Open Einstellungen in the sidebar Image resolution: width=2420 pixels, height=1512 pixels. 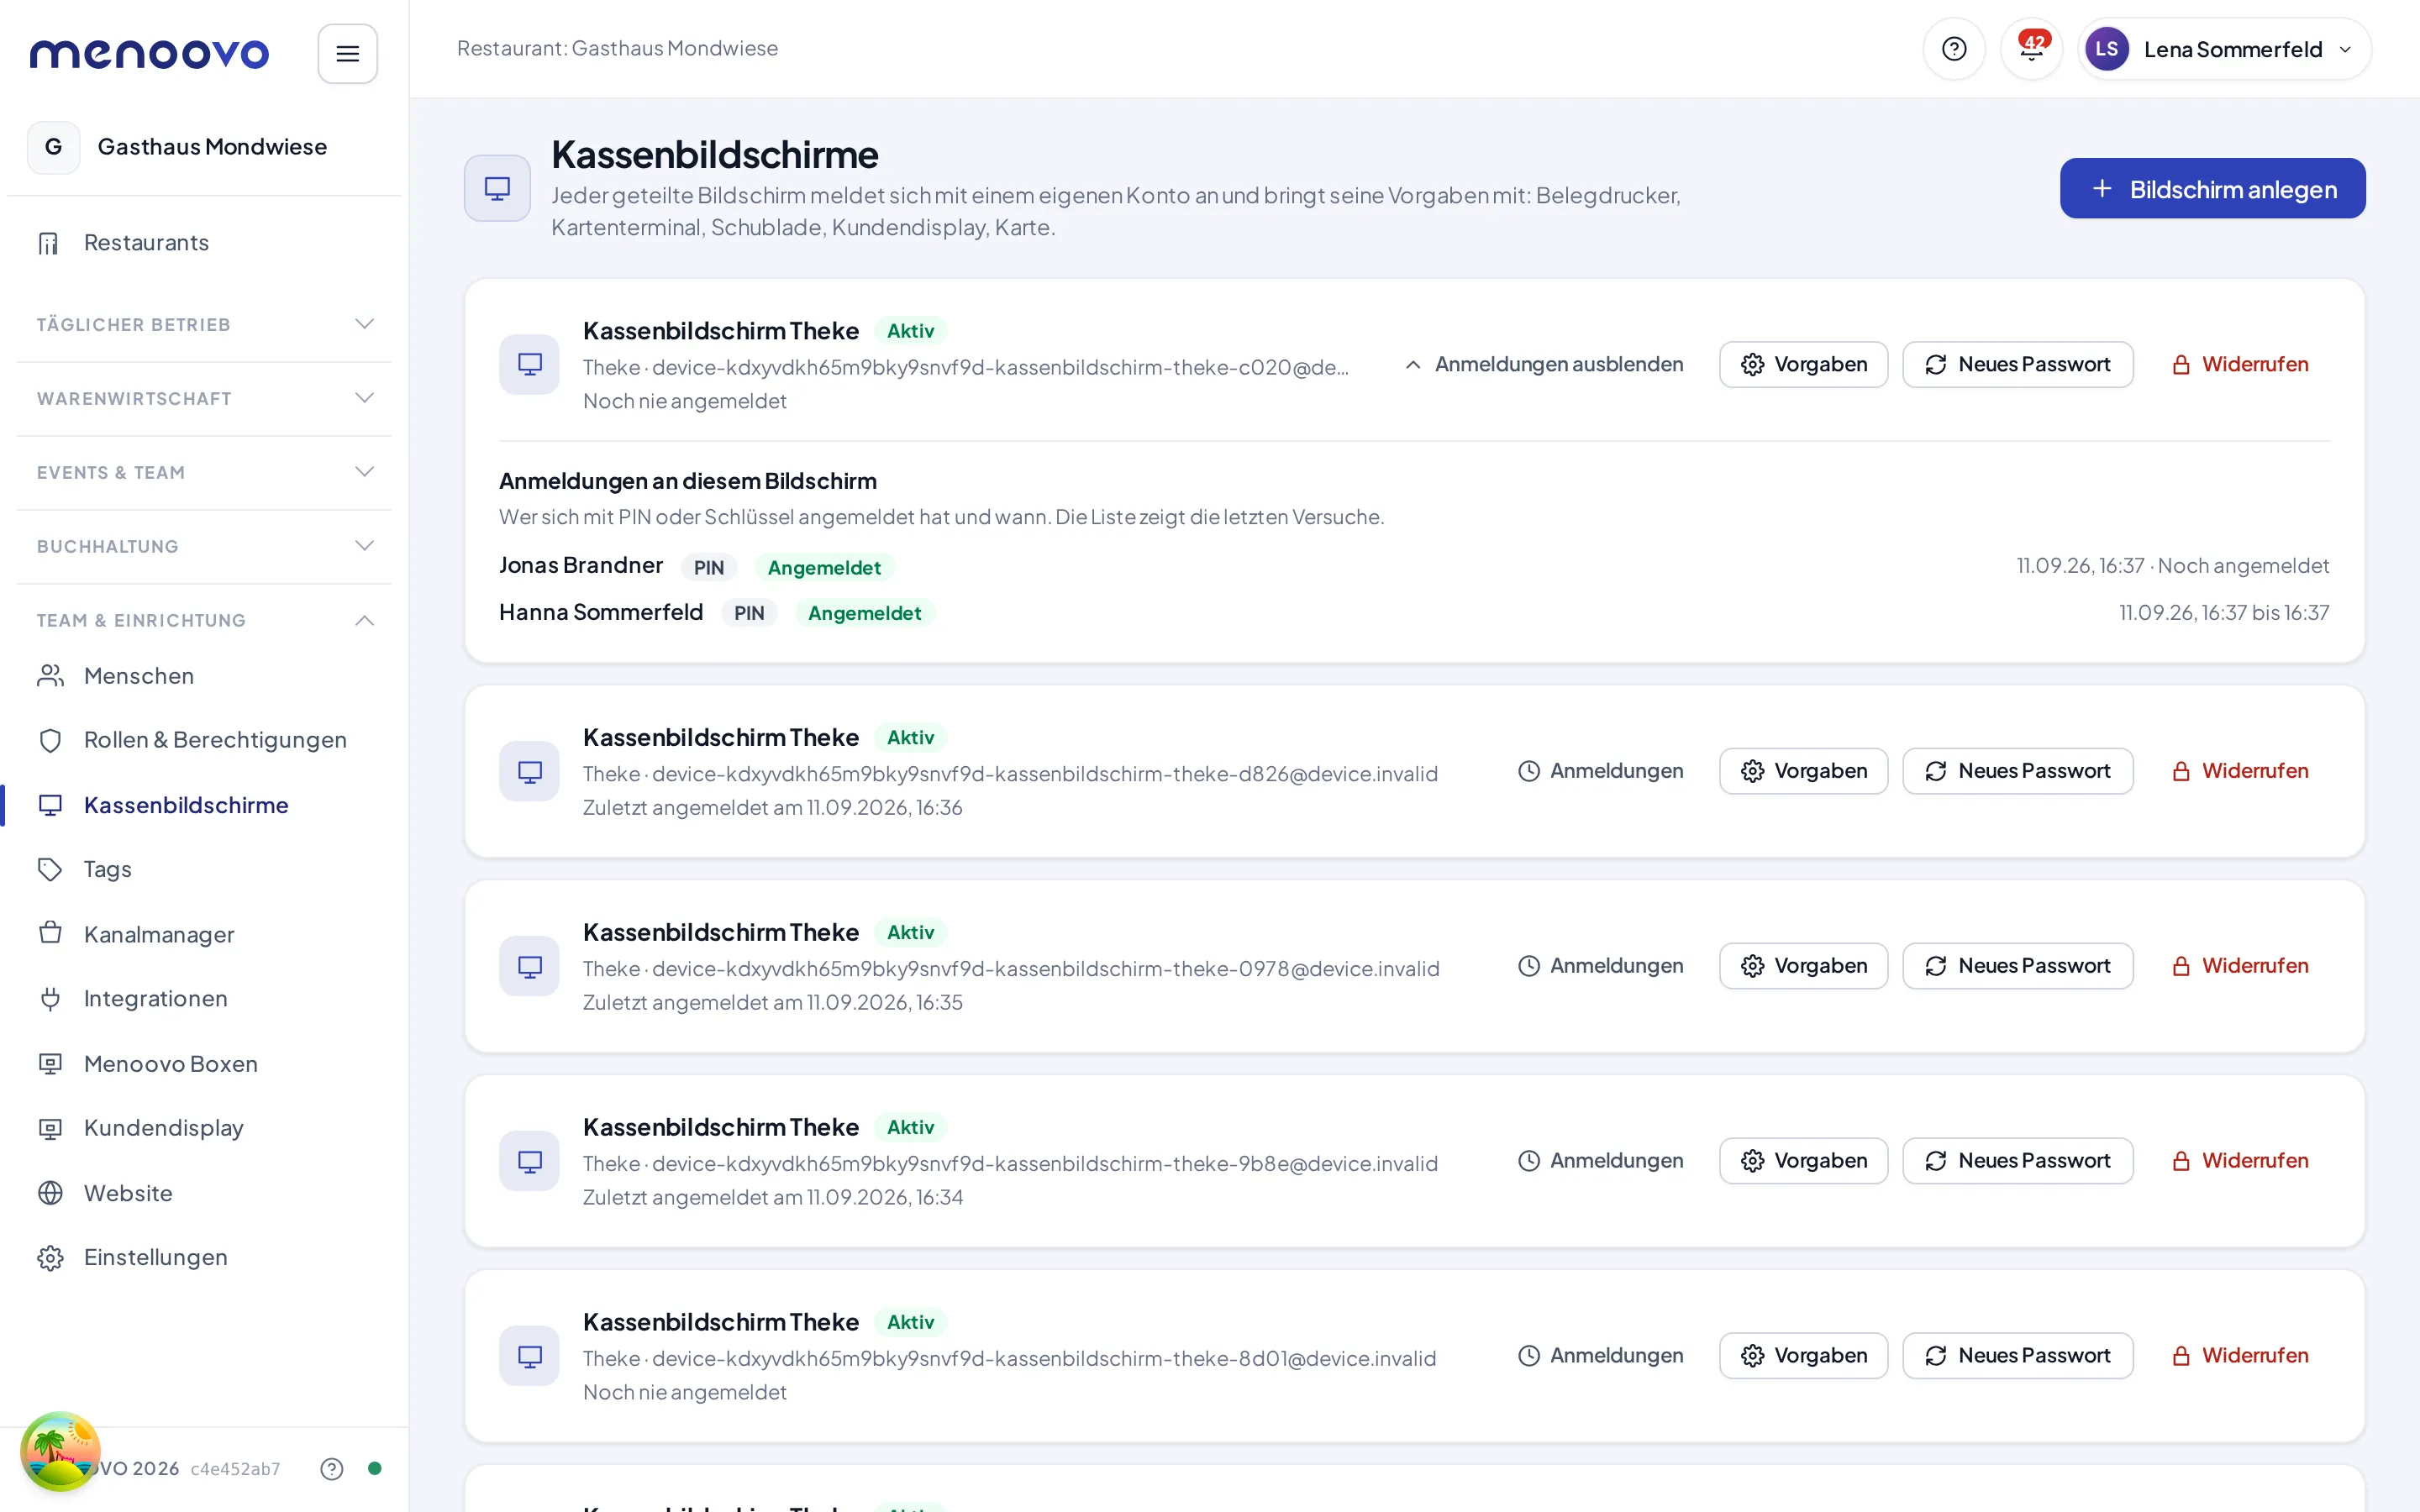(x=204, y=1257)
